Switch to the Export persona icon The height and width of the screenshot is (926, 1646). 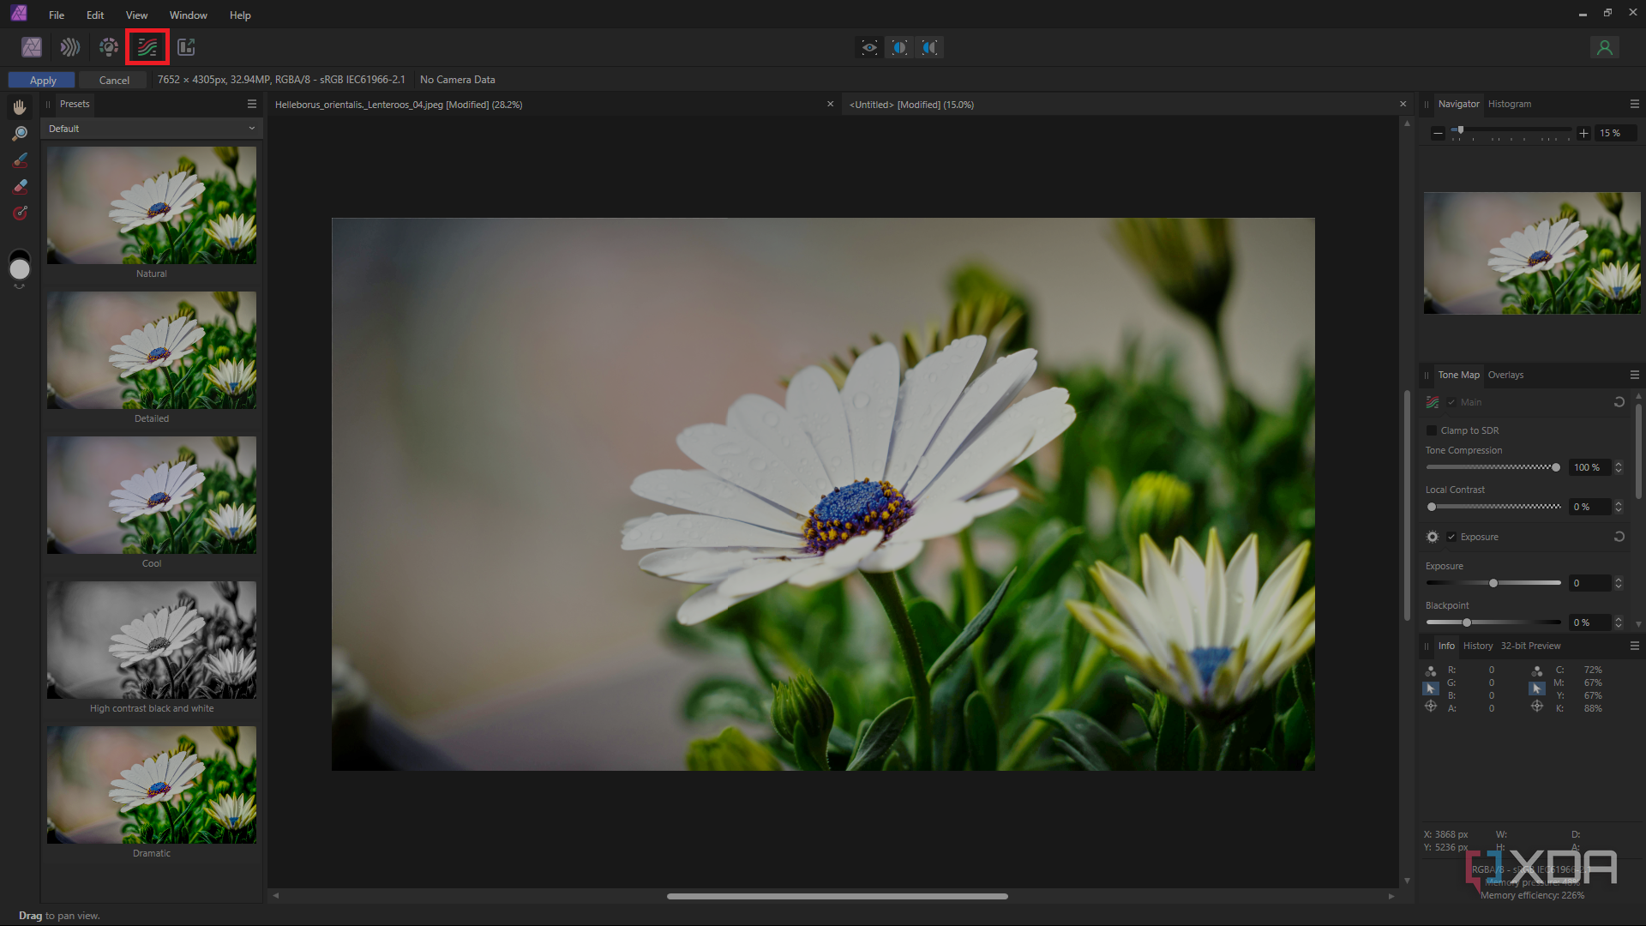[x=186, y=47]
